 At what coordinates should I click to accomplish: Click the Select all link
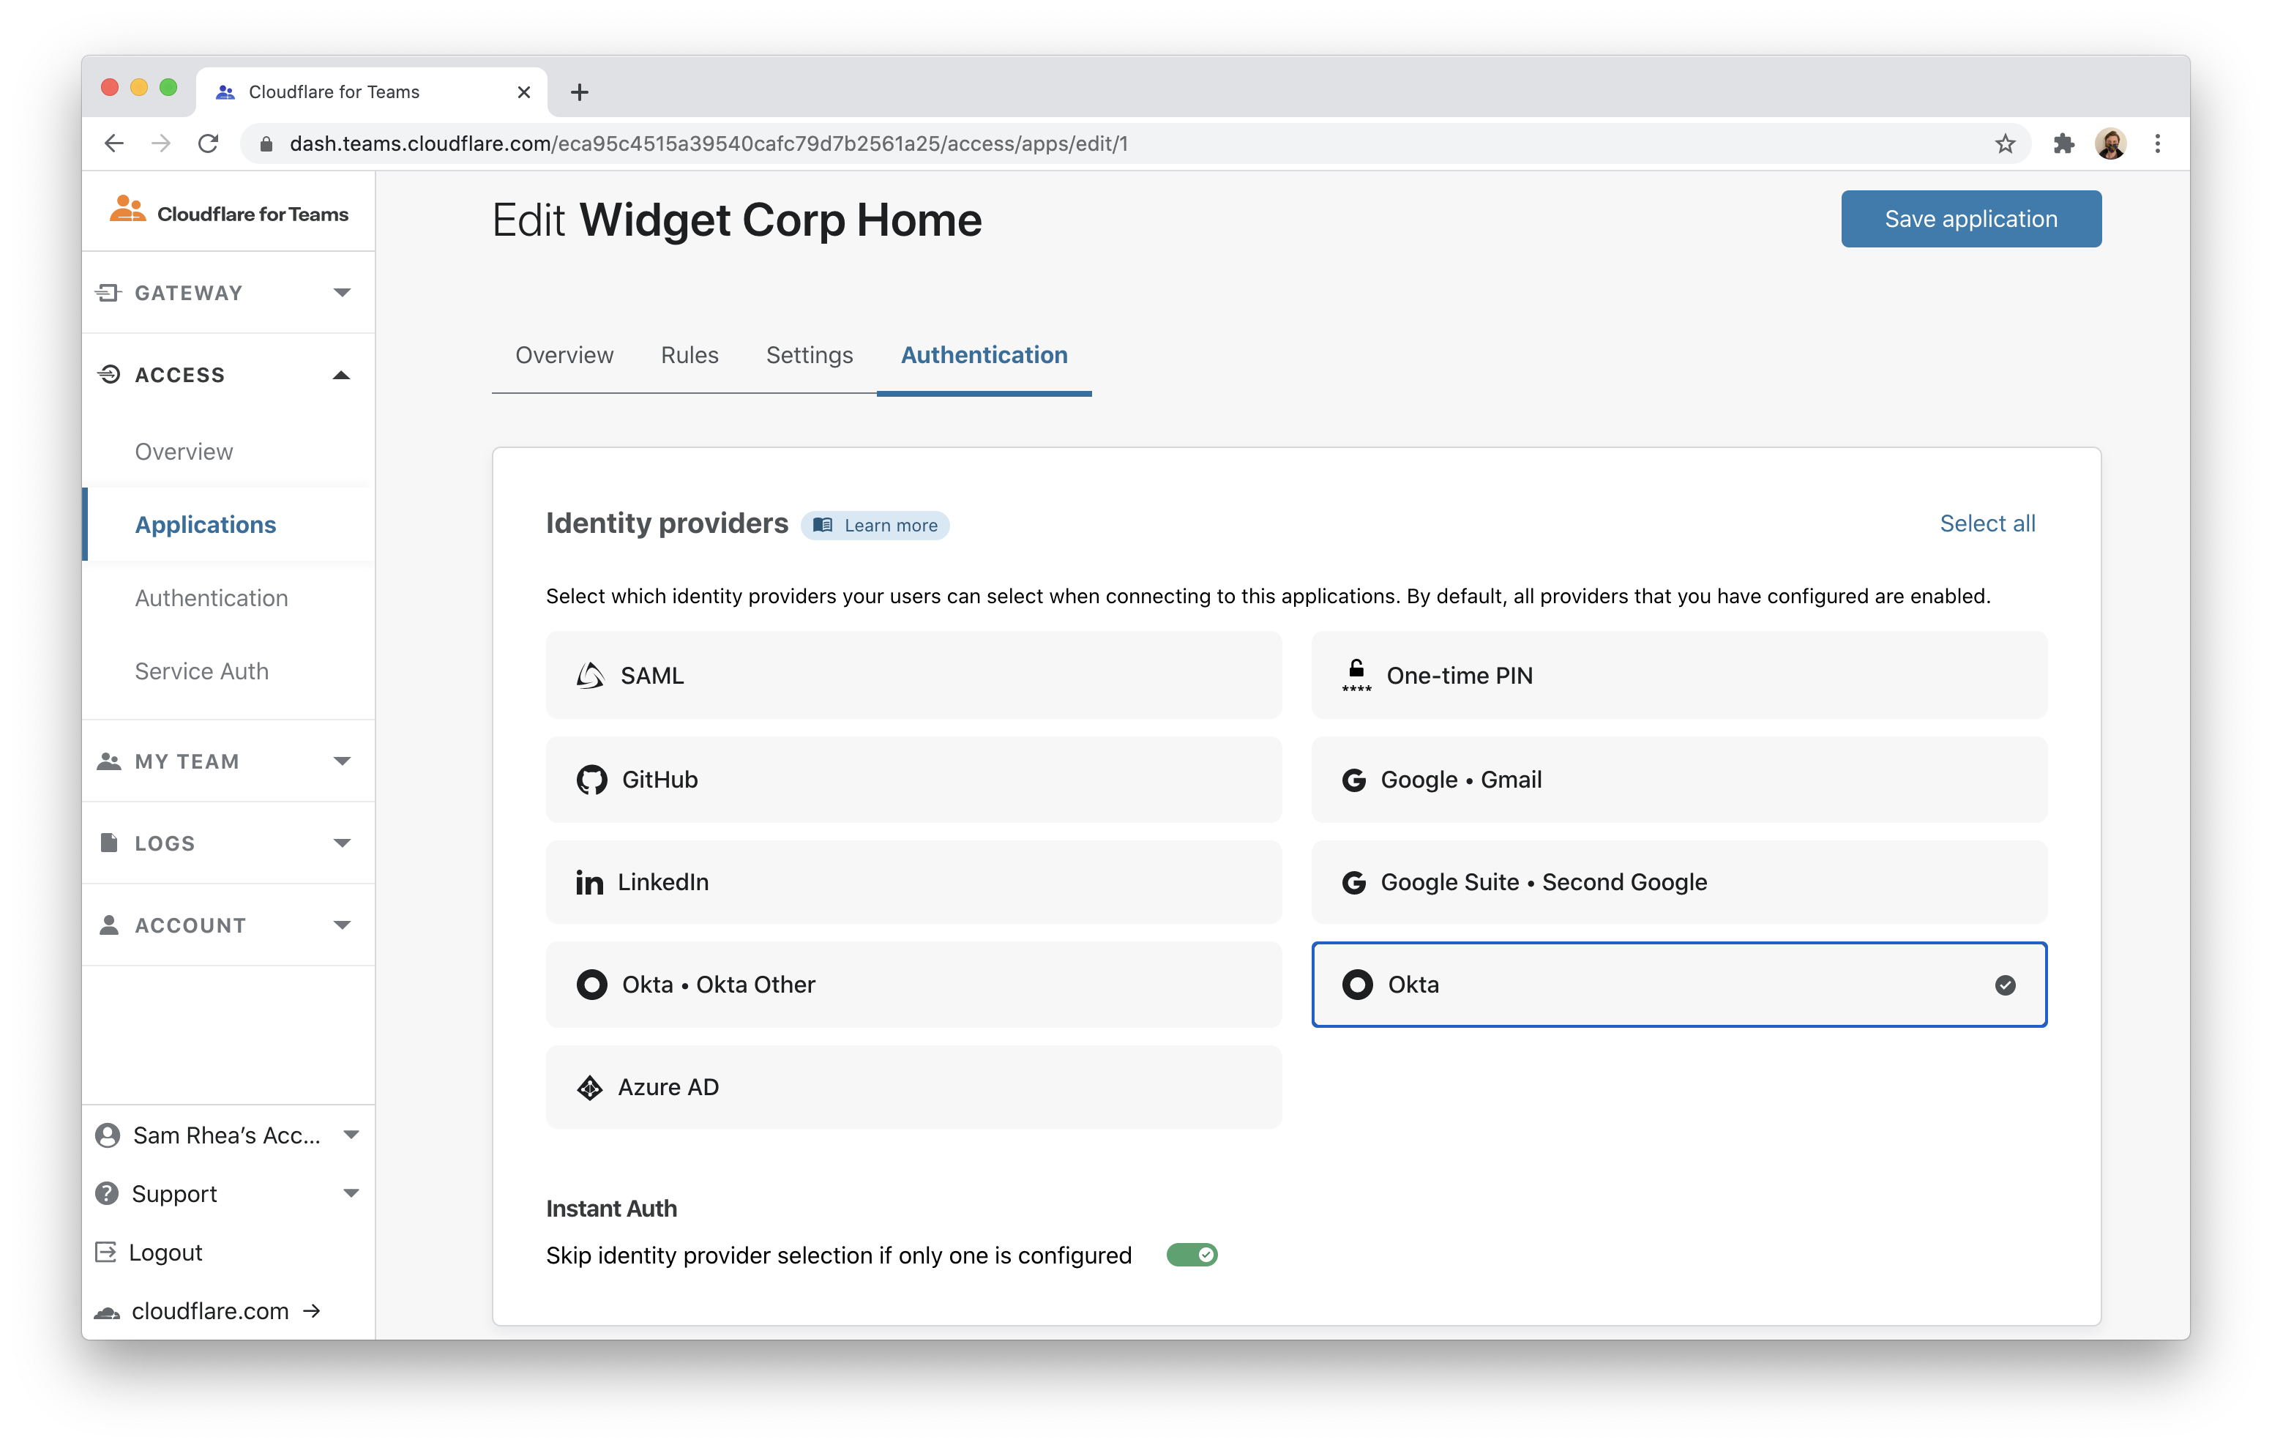click(x=1987, y=524)
